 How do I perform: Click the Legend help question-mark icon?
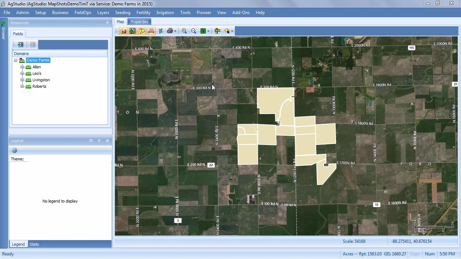point(14,150)
